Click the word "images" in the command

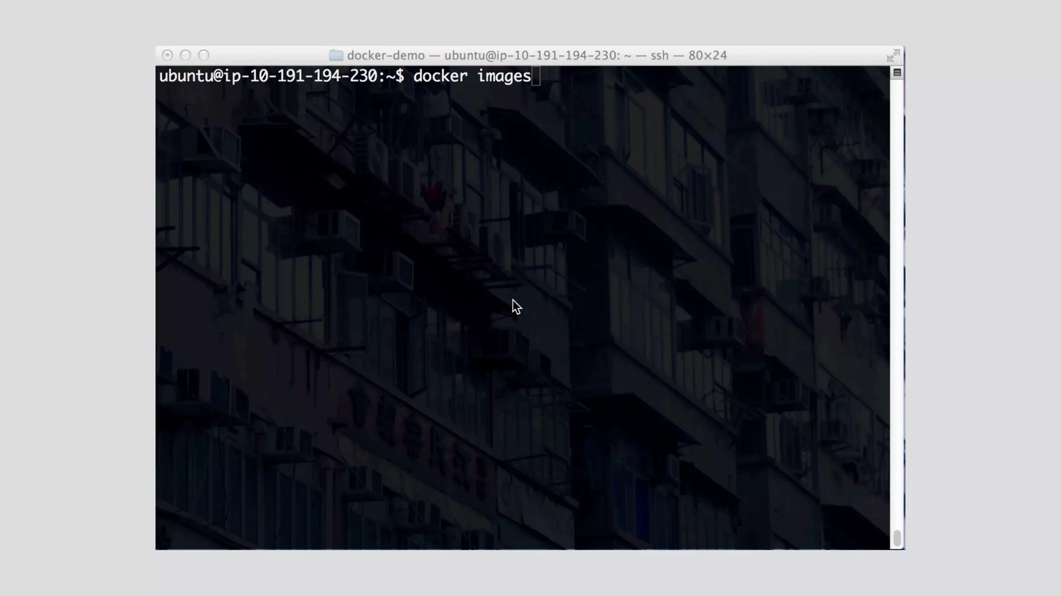[x=504, y=77]
